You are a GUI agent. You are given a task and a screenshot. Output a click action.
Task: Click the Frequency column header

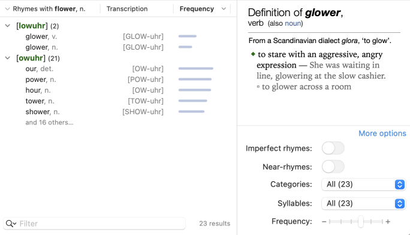click(197, 9)
